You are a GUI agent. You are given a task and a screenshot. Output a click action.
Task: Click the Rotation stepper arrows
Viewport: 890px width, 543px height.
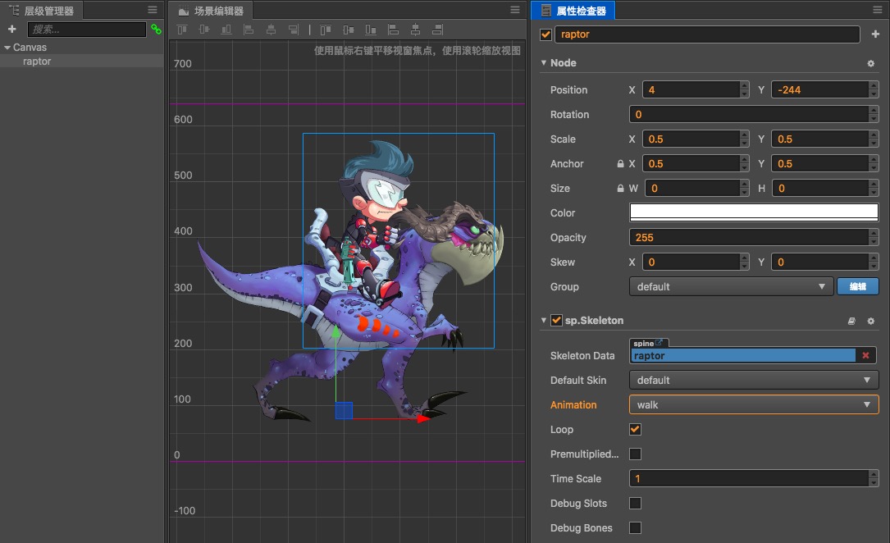(874, 114)
